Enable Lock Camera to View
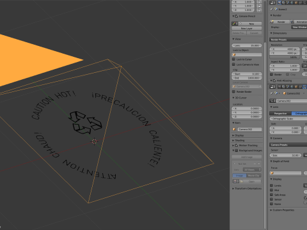Screen dimensions: 307x230 [x=233, y=65]
